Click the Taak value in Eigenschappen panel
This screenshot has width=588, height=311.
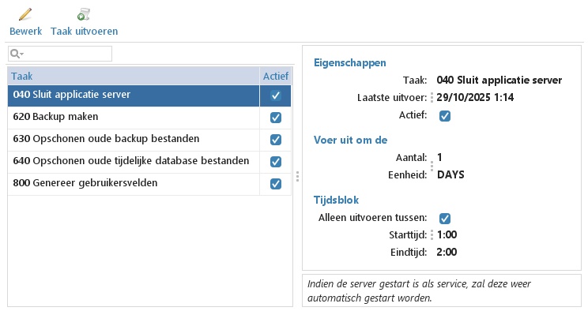[499, 81]
